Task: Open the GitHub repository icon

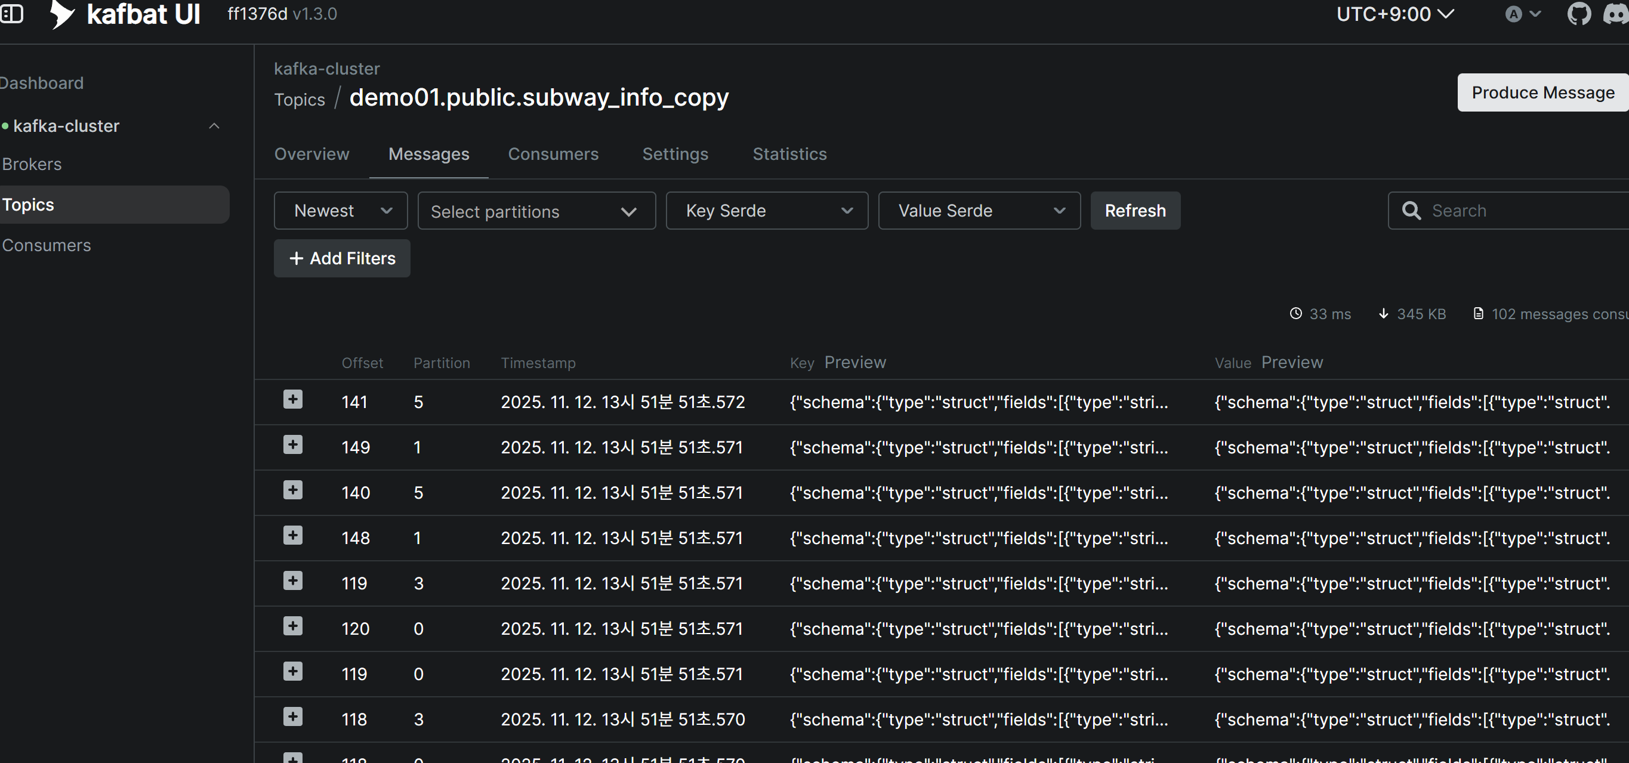Action: click(1578, 14)
